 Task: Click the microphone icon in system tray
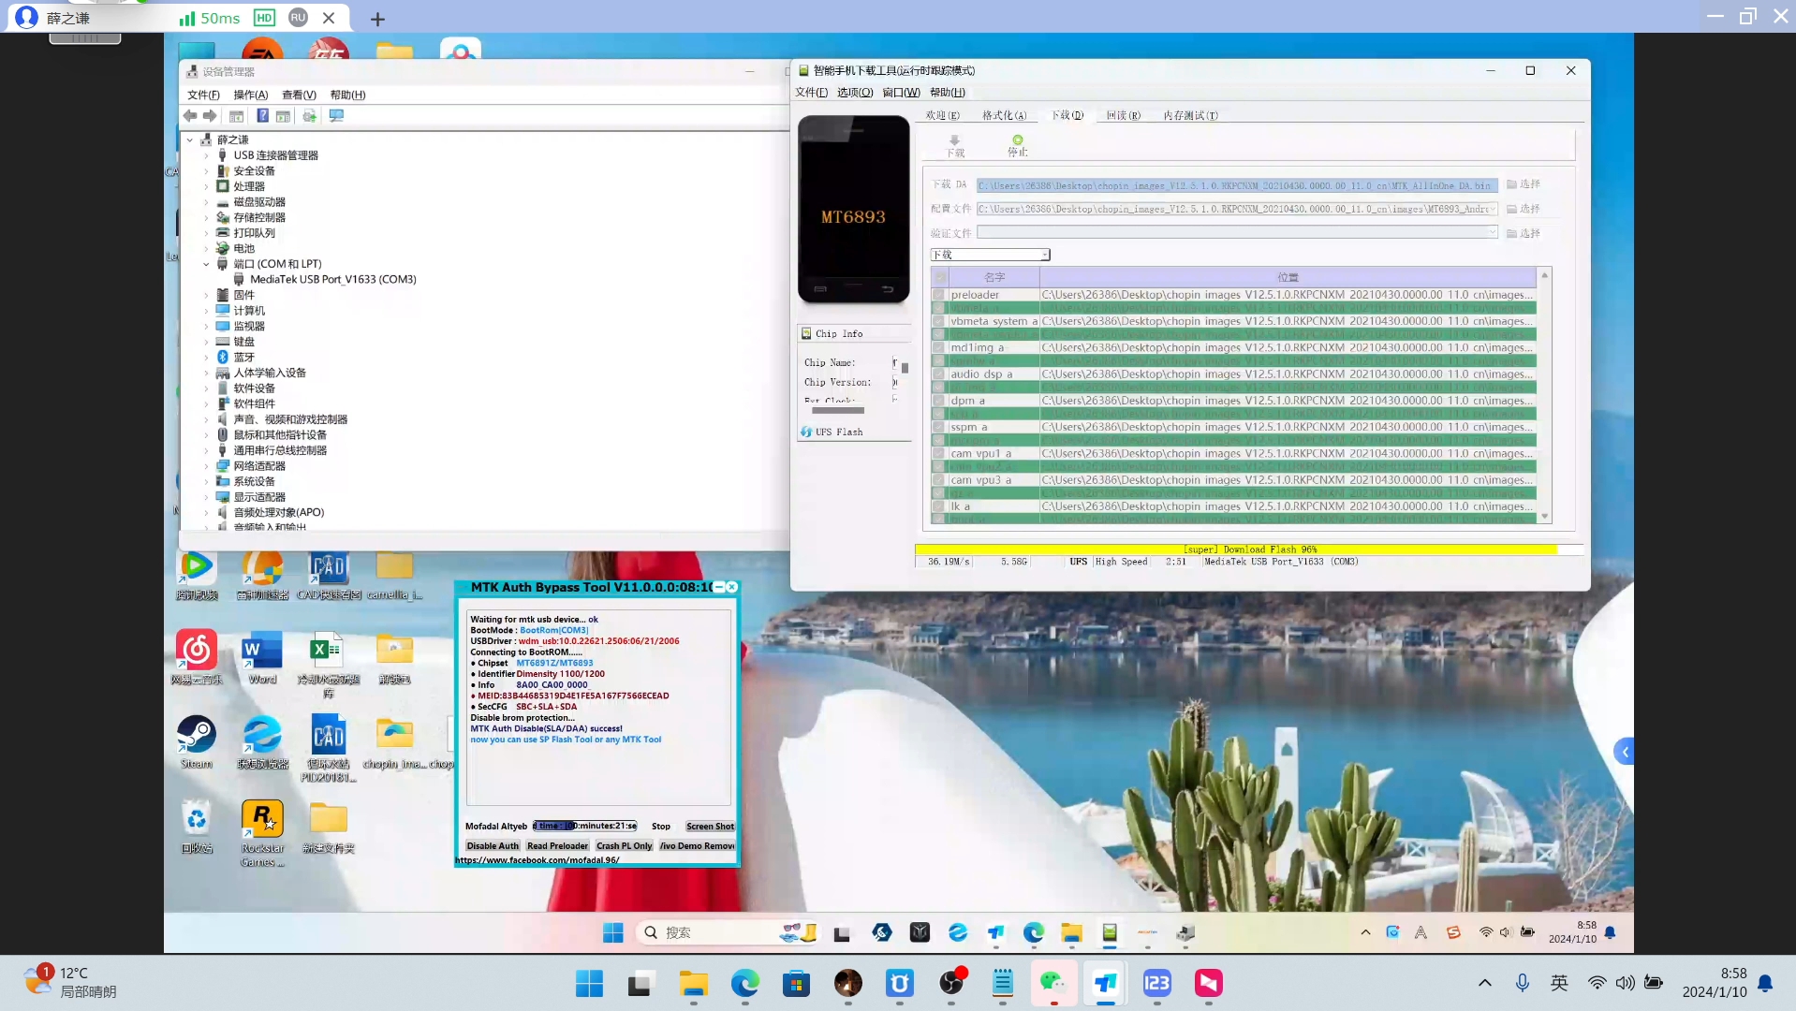(1523, 983)
